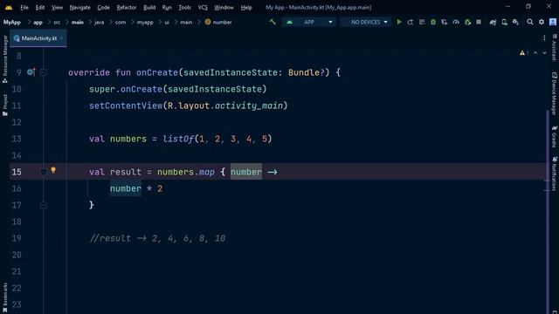
Task: Click 'listOf' in line 13
Action: (x=178, y=139)
